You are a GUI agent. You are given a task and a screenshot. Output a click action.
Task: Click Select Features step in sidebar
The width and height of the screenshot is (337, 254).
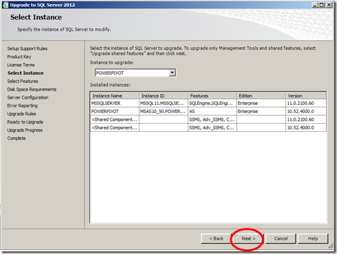[23, 81]
